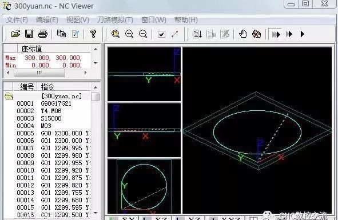
Task: Open the 视图(V) menu
Action: (x=78, y=20)
